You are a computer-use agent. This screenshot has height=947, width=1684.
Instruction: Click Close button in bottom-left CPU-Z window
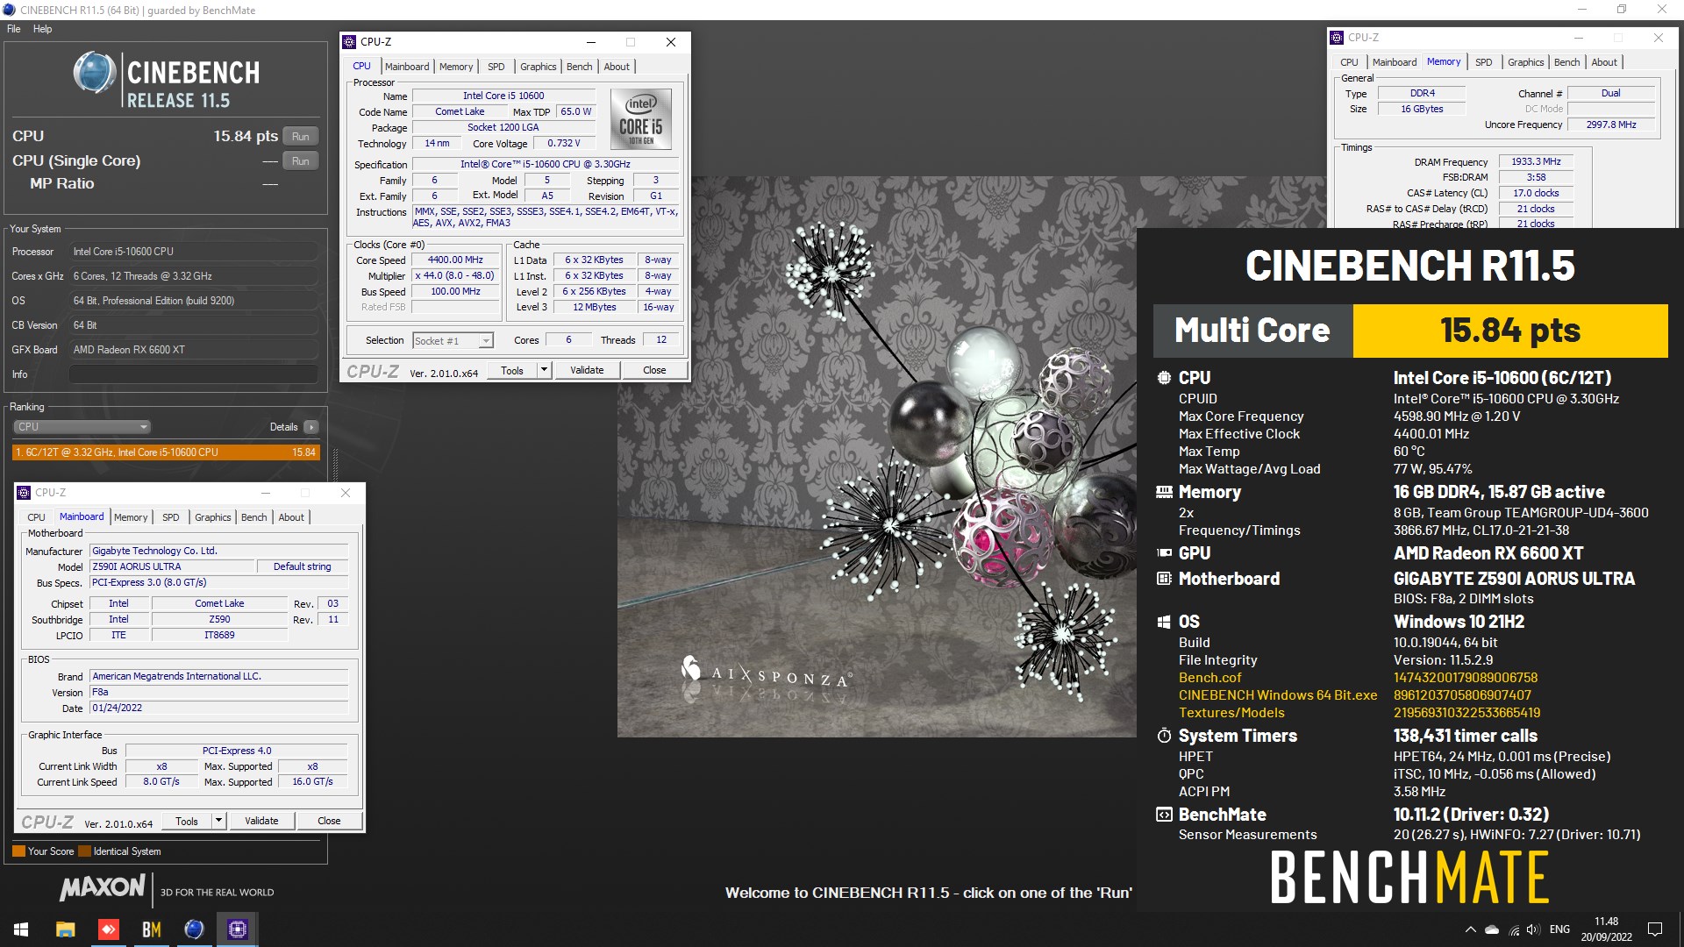click(329, 822)
